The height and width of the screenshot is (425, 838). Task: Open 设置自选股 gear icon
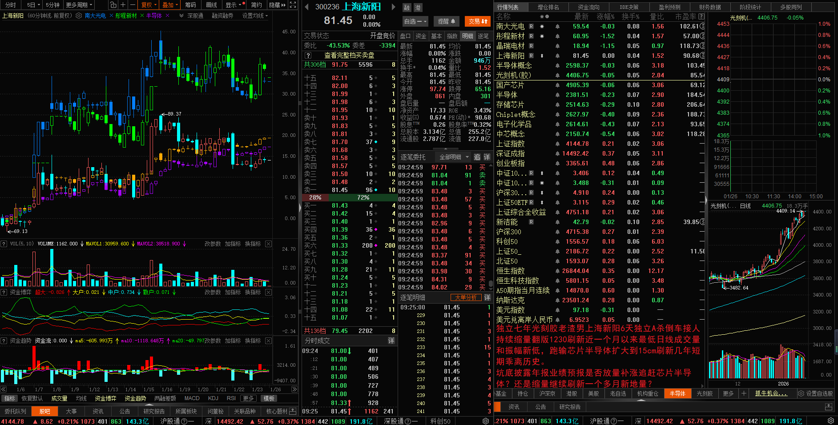point(801,393)
